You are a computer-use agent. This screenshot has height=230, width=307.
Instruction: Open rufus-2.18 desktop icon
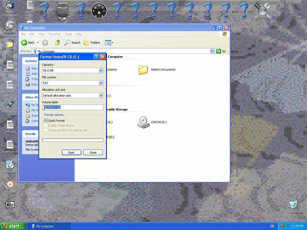click(x=10, y=107)
